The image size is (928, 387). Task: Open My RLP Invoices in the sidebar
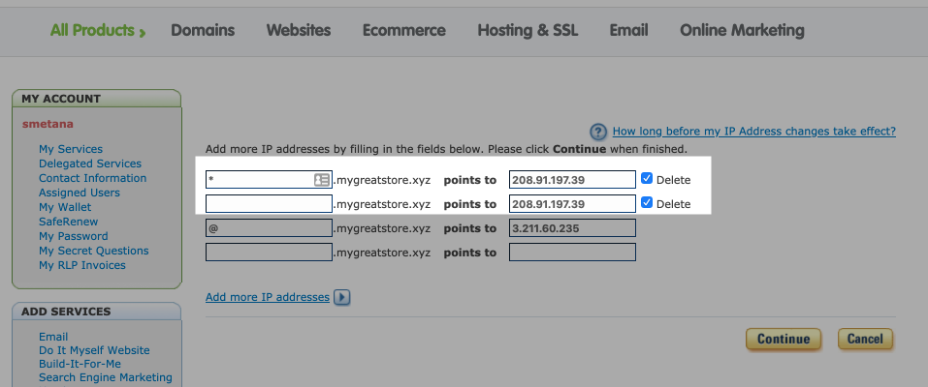tap(82, 265)
